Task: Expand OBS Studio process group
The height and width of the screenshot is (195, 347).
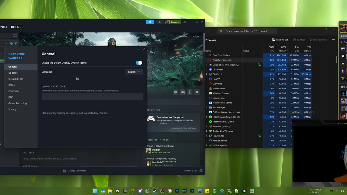Action: point(207,74)
